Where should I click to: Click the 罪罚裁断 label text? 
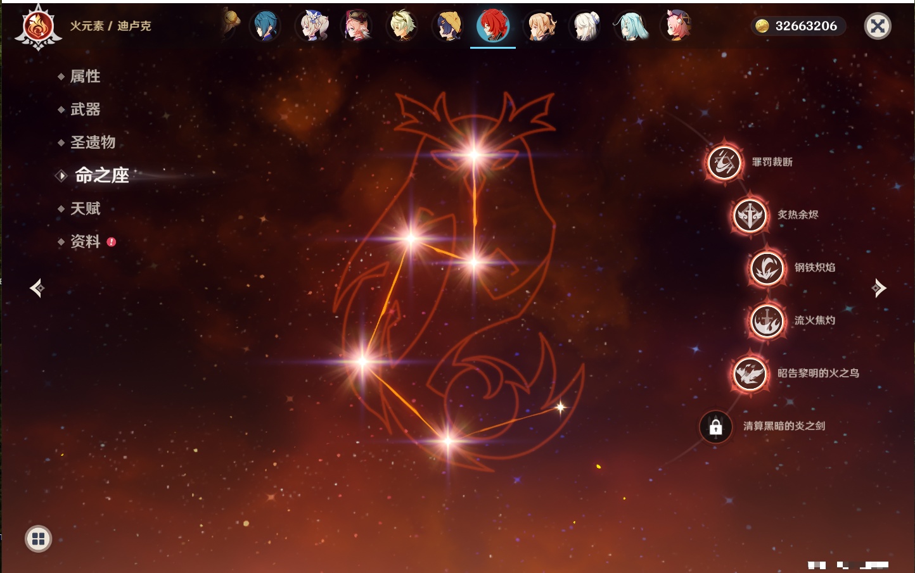click(x=772, y=162)
